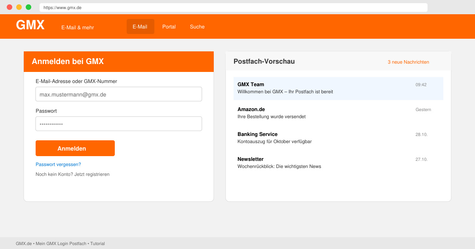Open the Suche tab
The image size is (475, 249).
pyautogui.click(x=197, y=26)
